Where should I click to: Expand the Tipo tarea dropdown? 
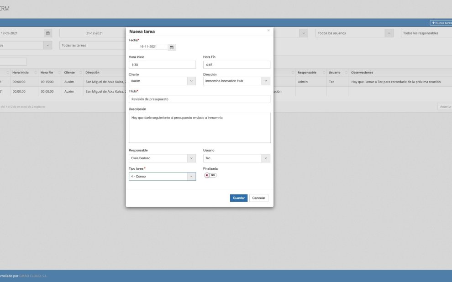click(x=162, y=176)
